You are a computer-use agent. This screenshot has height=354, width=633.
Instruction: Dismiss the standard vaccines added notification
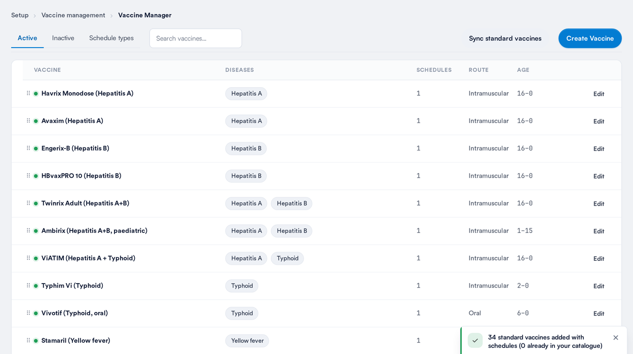click(x=616, y=338)
